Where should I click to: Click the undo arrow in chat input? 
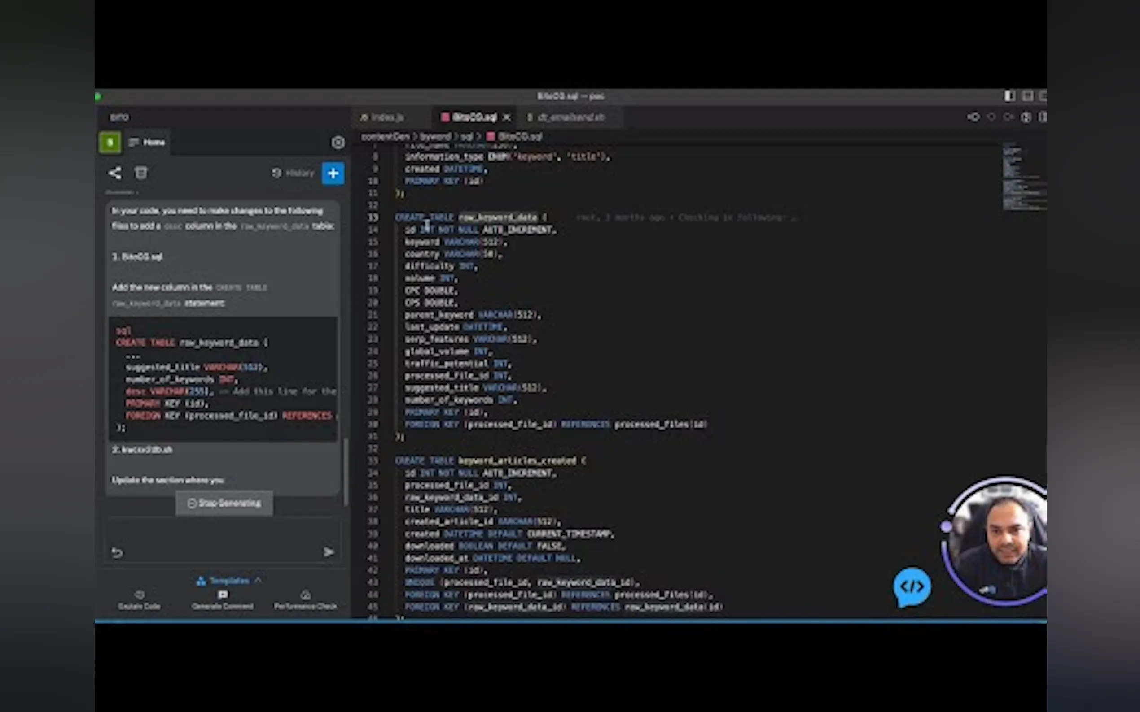click(117, 552)
